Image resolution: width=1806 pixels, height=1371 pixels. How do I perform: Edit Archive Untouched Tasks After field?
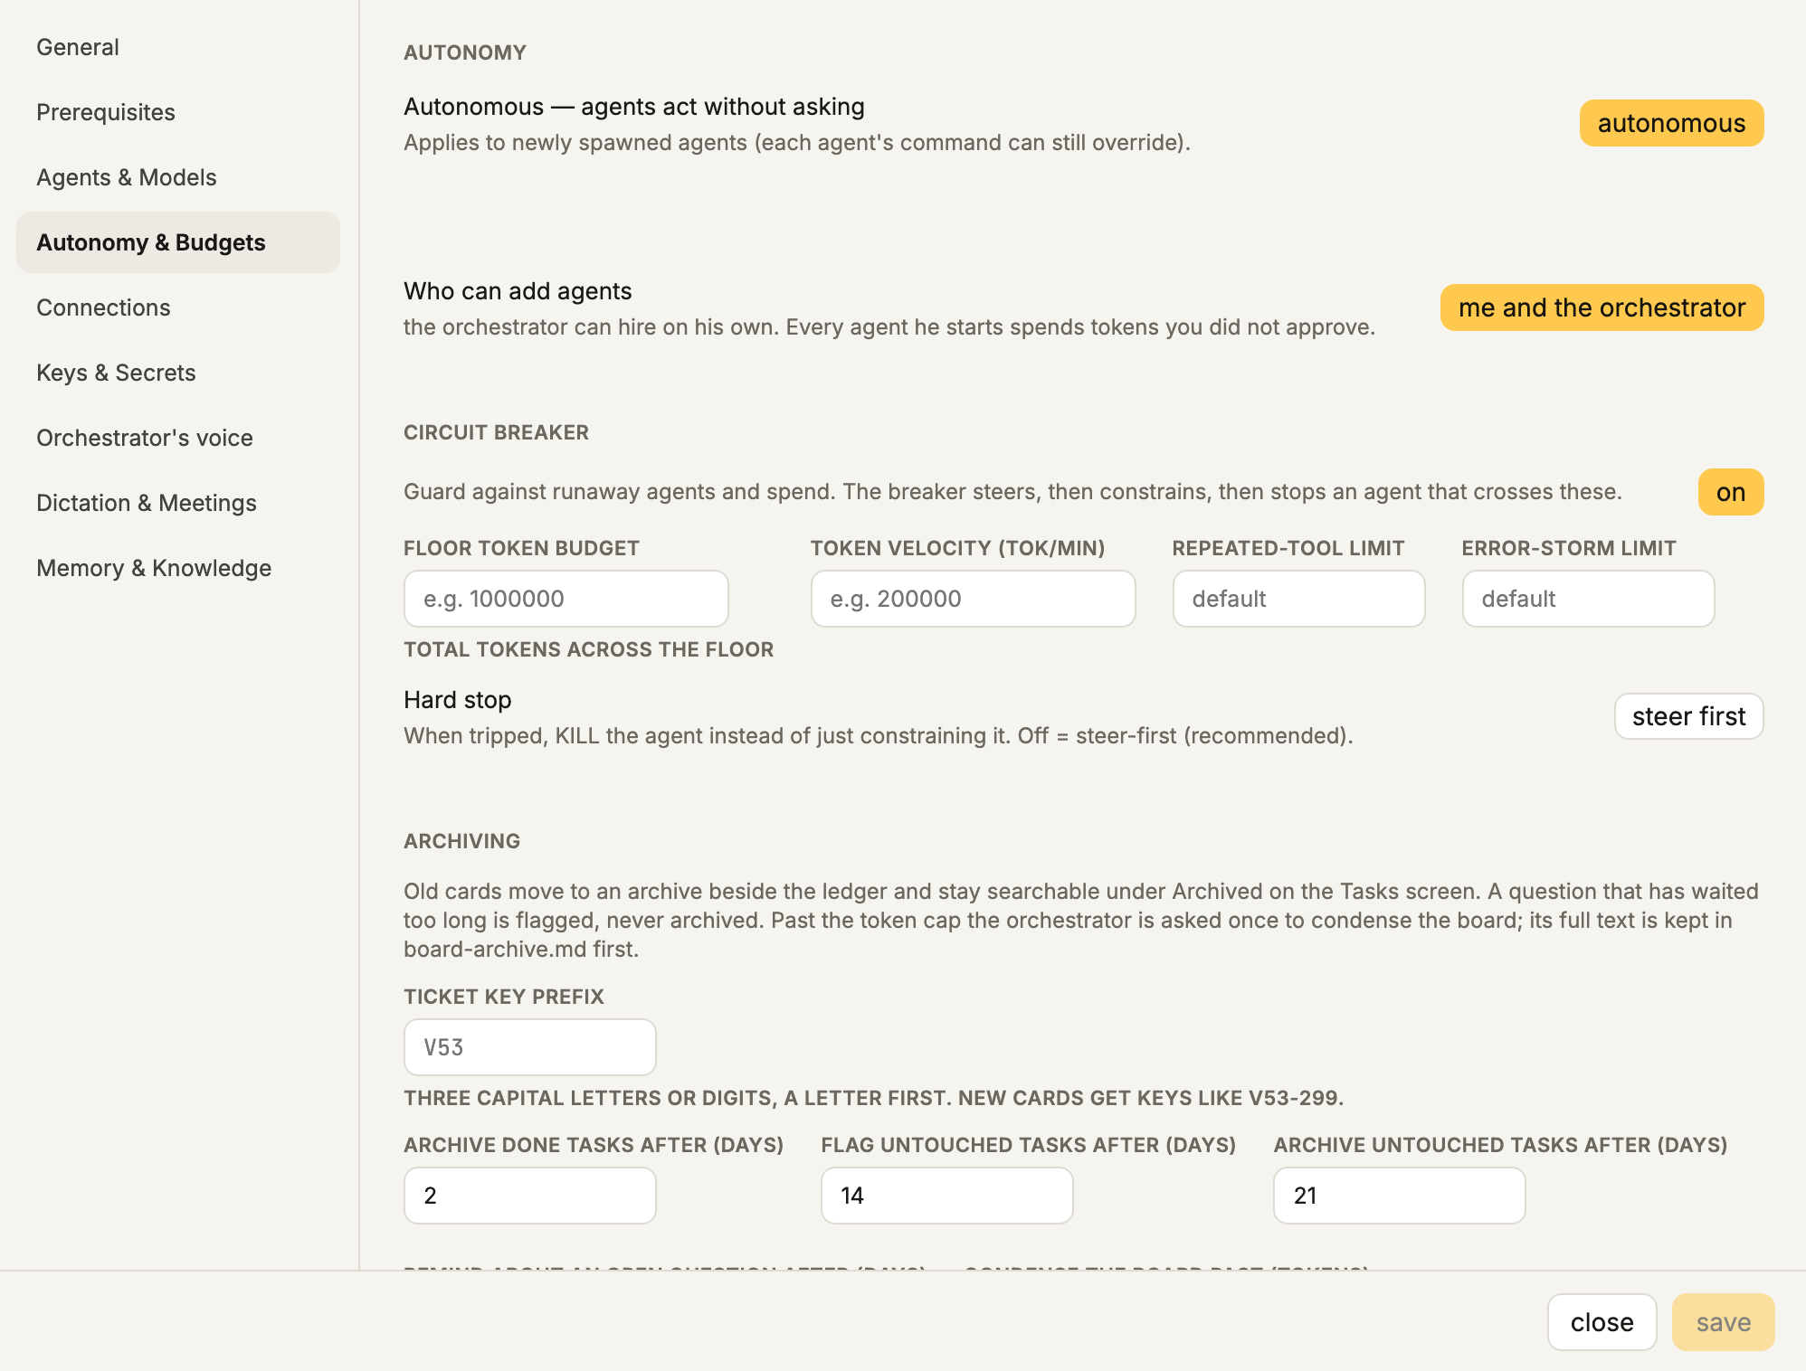point(1400,1196)
